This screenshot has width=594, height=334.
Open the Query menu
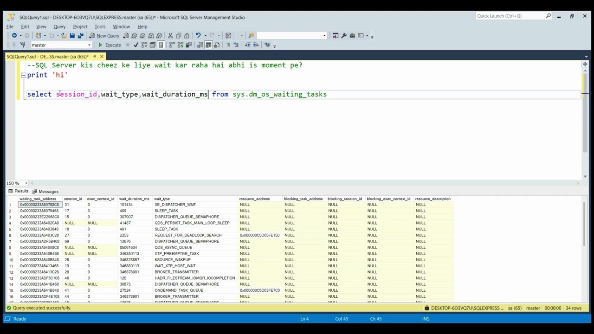(x=59, y=26)
